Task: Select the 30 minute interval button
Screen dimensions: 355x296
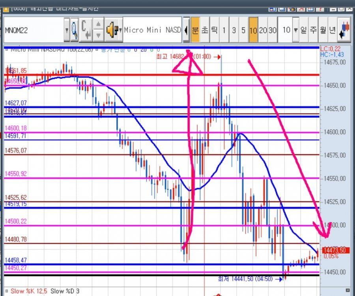Action: [273, 30]
